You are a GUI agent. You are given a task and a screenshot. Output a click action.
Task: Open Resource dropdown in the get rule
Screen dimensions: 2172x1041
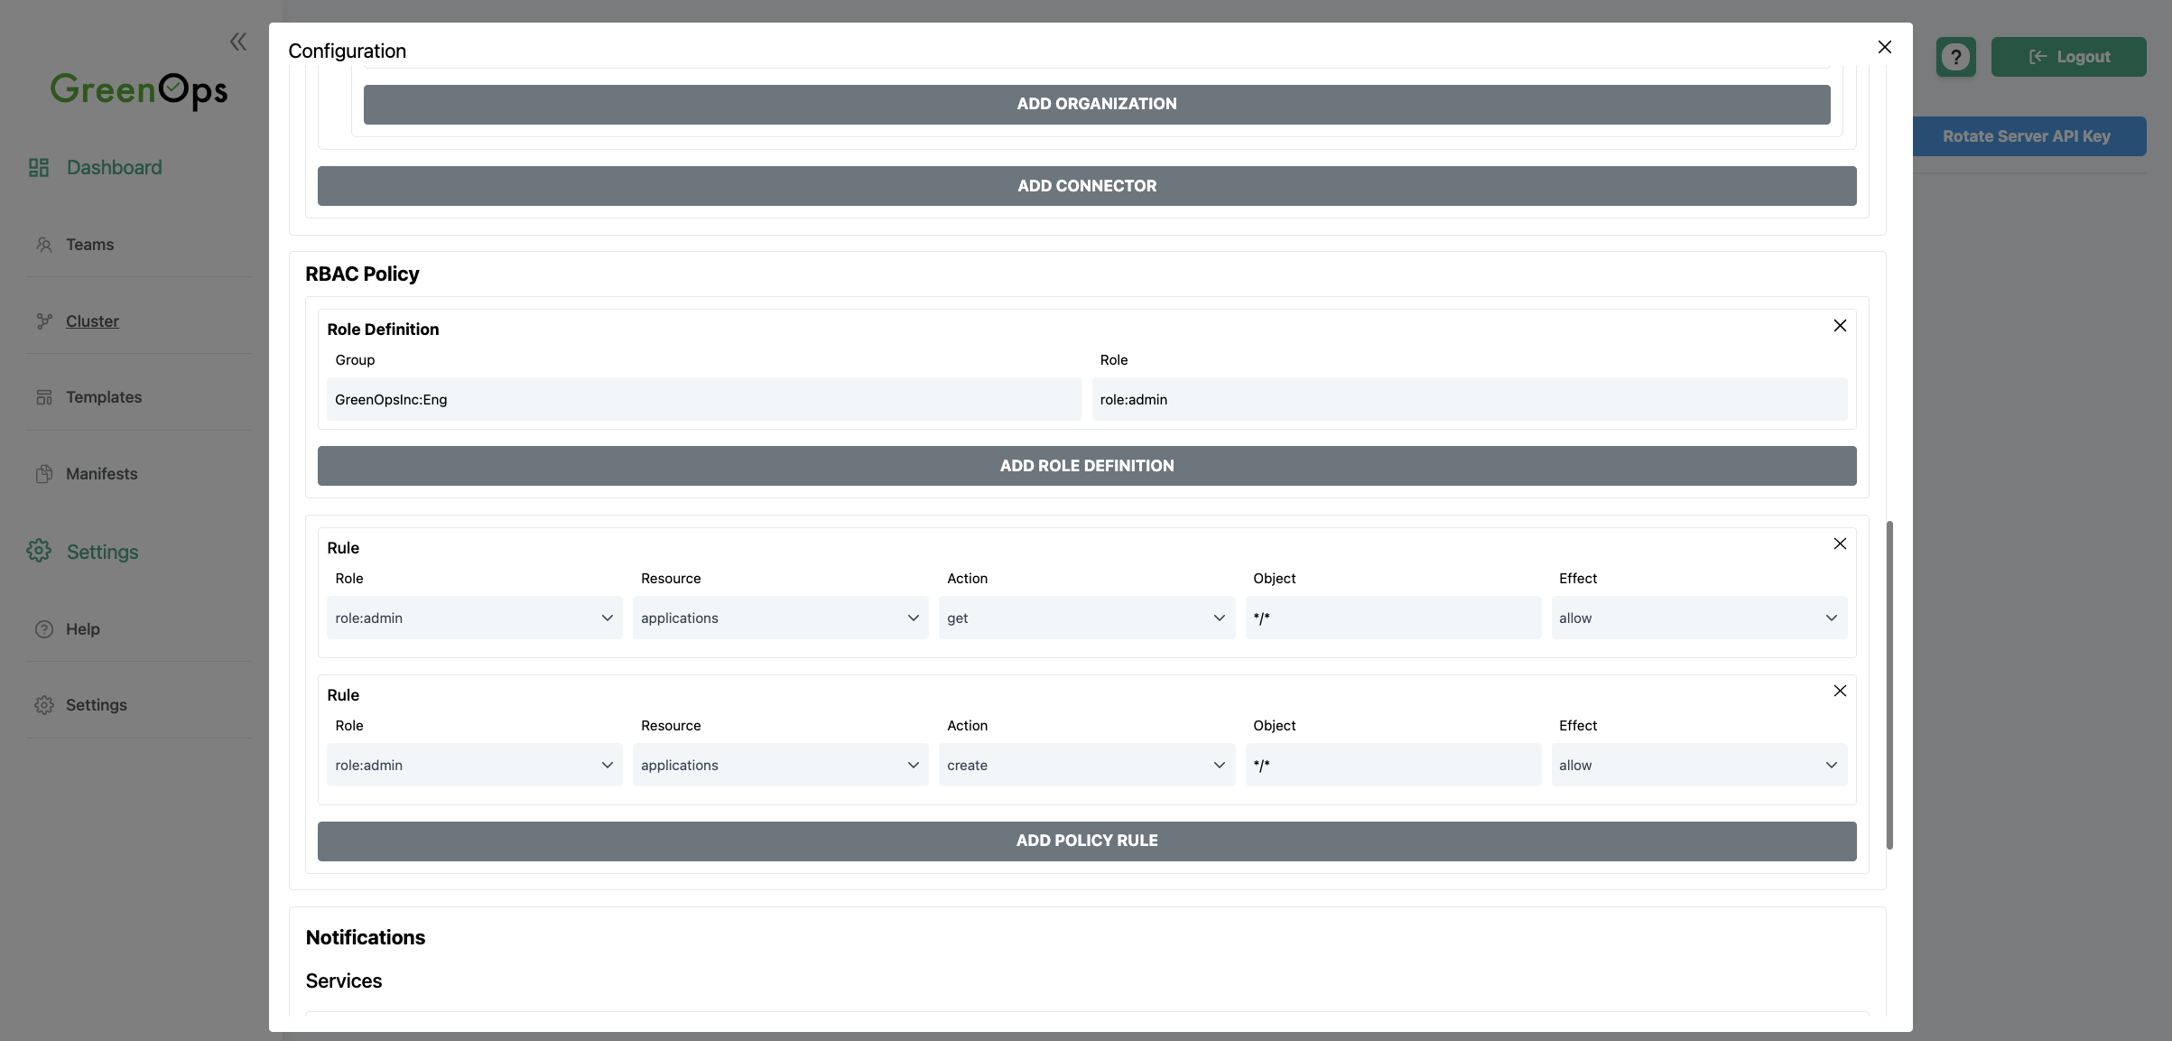(780, 618)
